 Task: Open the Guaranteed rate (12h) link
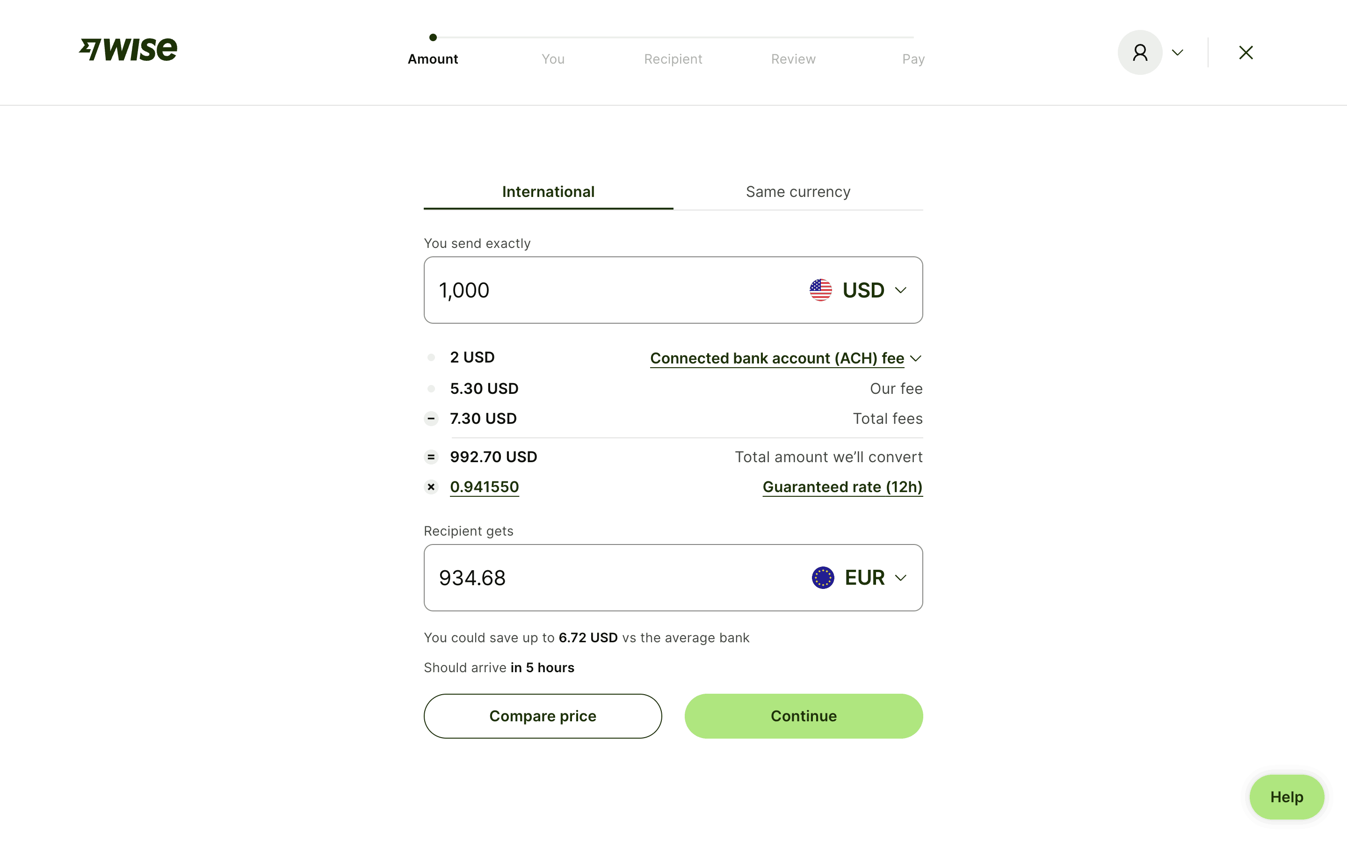click(842, 487)
